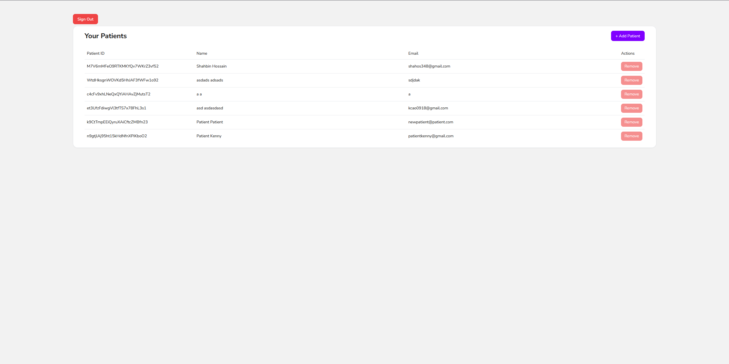Image resolution: width=729 pixels, height=364 pixels.
Task: Click the Actions column header
Action: coord(628,53)
